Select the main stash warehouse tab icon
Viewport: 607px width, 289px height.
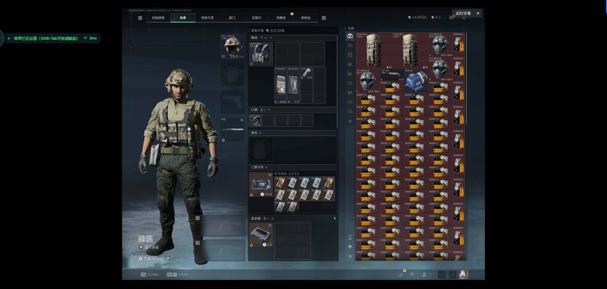pos(350,36)
